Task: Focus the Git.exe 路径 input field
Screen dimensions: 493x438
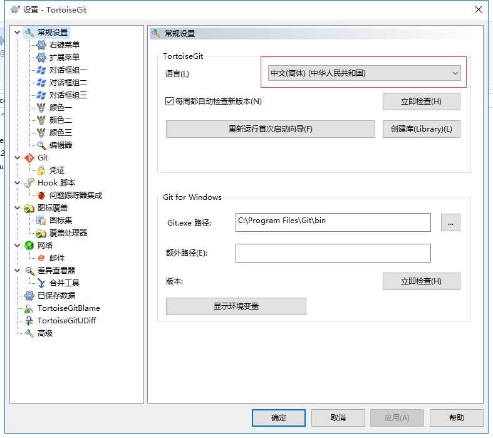Action: click(x=333, y=222)
